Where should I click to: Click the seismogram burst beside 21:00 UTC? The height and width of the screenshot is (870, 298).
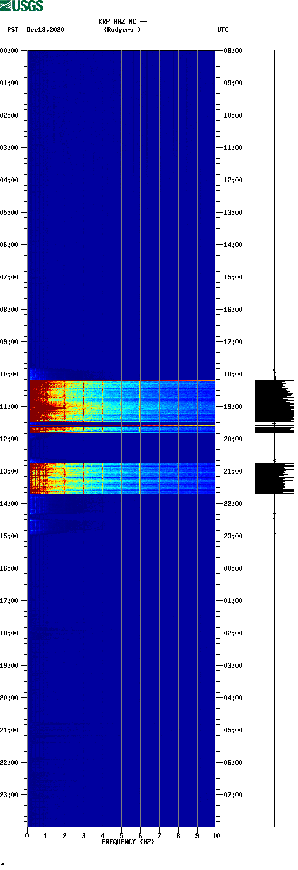[x=274, y=478]
